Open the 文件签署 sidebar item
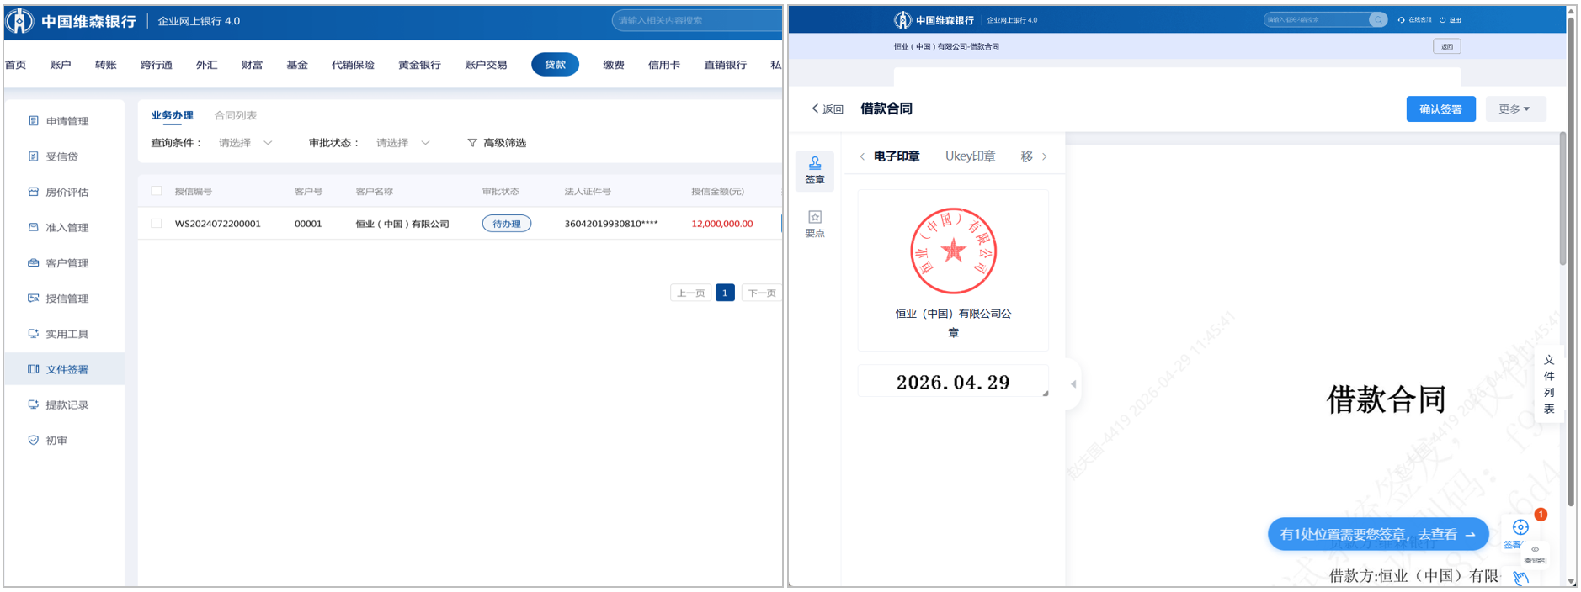1581x592 pixels. (x=66, y=369)
